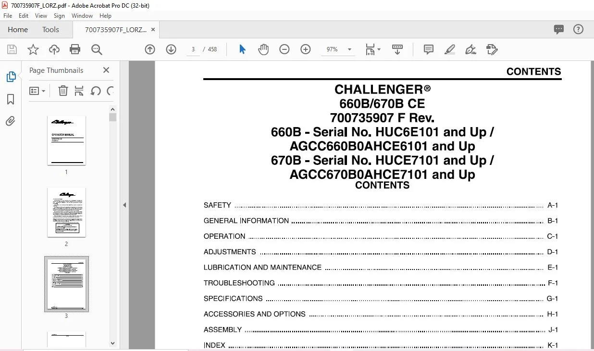Open the Attachments paperclip panel
This screenshot has height=351, width=594.
[x=11, y=121]
